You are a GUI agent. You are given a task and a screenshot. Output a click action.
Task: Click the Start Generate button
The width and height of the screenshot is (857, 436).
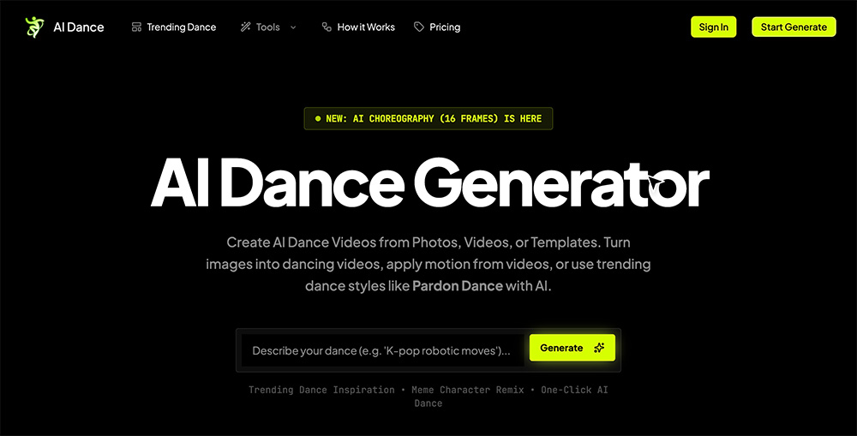tap(794, 27)
